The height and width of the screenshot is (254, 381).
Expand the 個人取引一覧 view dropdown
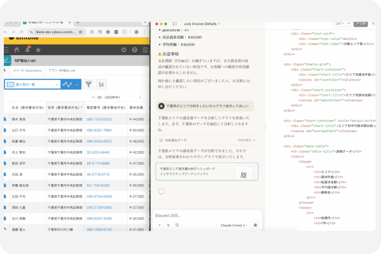click(55, 84)
